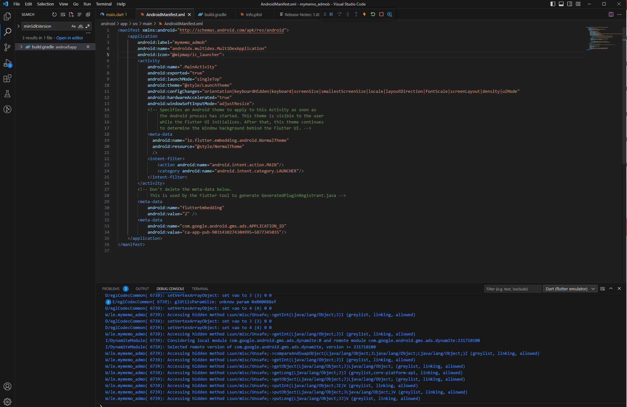Image resolution: width=627 pixels, height=407 pixels.
Task: Open the Testing flask view
Action: pos(7,94)
